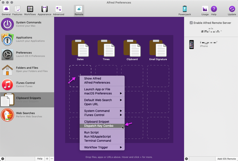The width and height of the screenshot is (238, 161).
Task: Switch to Workflows in the toolbar
Action: [30, 11]
